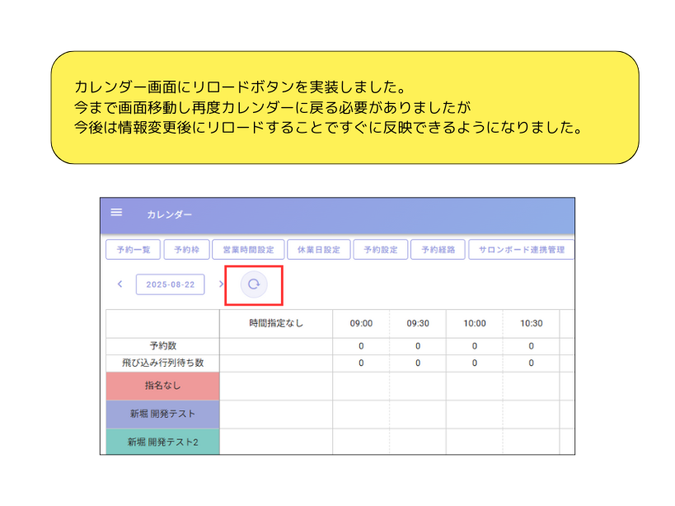Open the hamburger menu icon
The image size is (675, 506).
116,212
